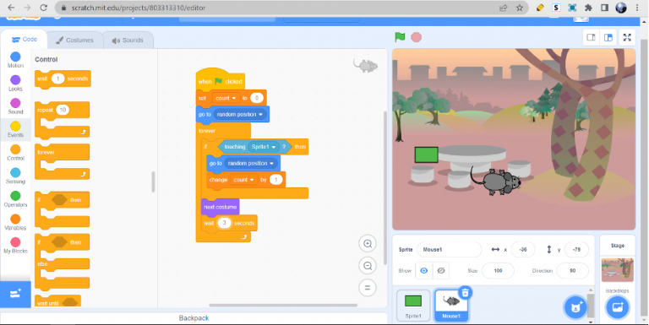Hide the sprite with crossed-eye toggle
Screen dimensions: 649x325
(x=441, y=270)
